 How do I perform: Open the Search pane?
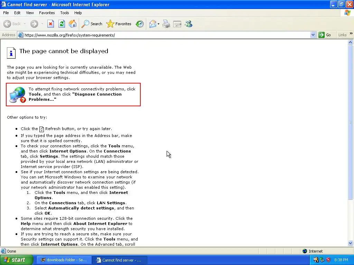(92, 24)
